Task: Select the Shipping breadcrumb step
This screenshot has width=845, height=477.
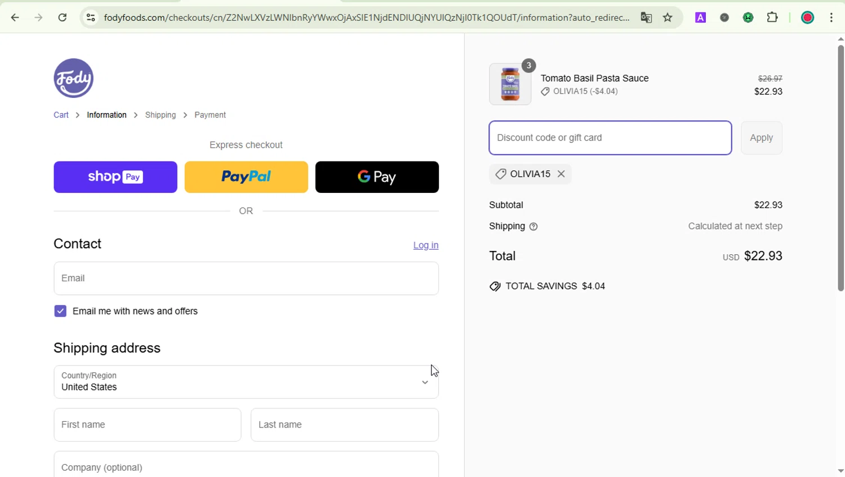Action: click(161, 115)
